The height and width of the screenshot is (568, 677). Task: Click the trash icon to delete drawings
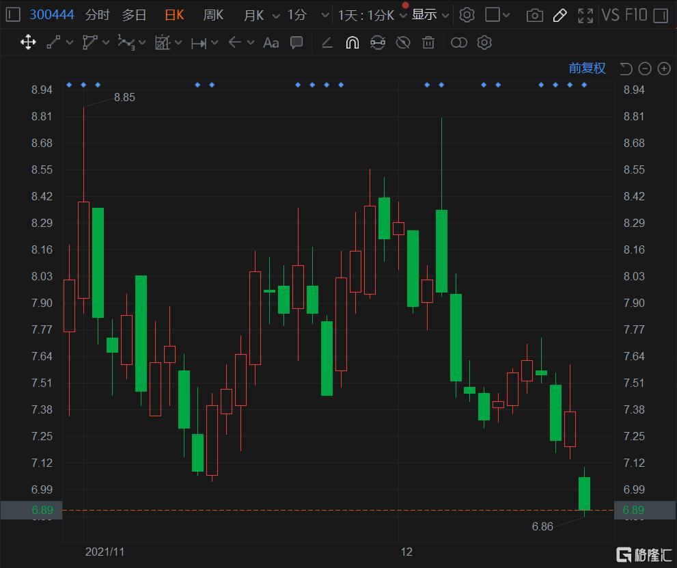(428, 42)
